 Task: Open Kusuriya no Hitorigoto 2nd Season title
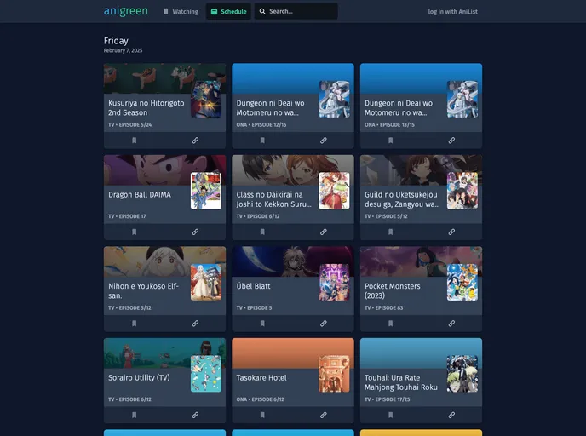(146, 107)
